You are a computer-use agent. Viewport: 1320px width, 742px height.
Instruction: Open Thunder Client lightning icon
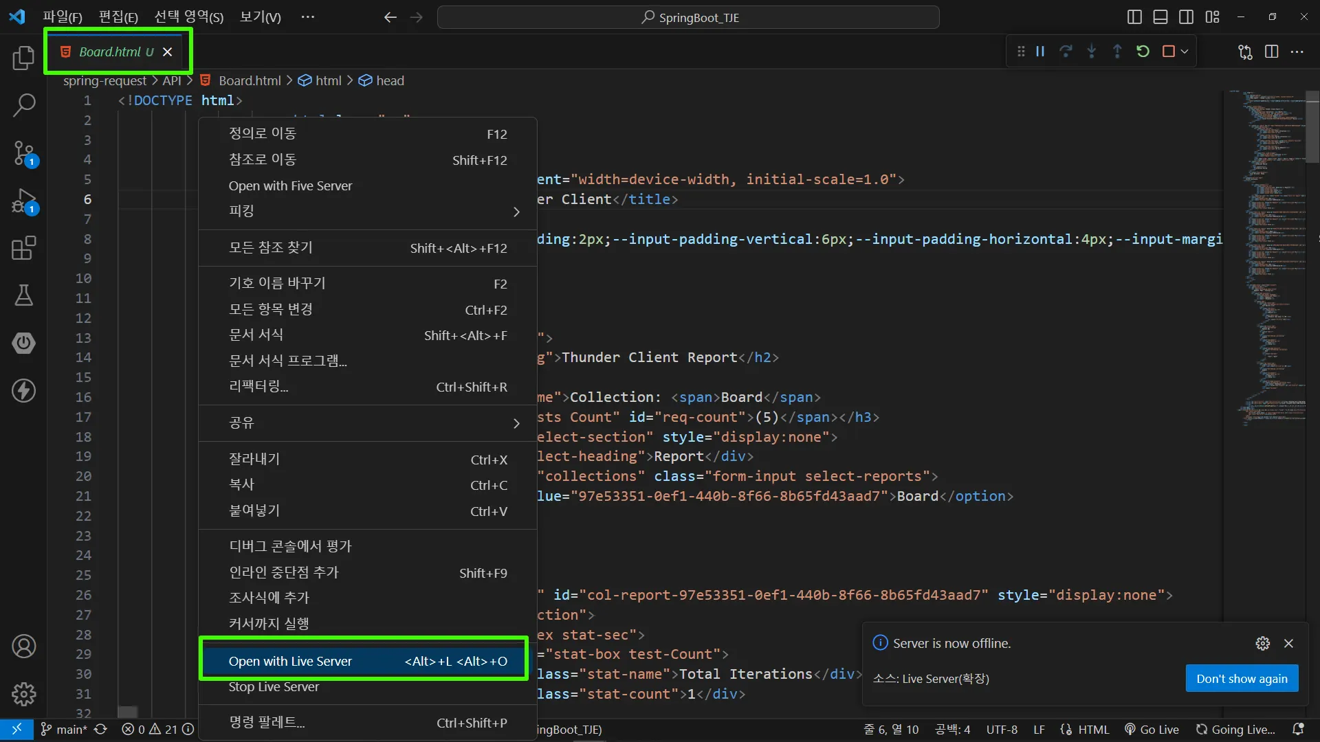[23, 390]
